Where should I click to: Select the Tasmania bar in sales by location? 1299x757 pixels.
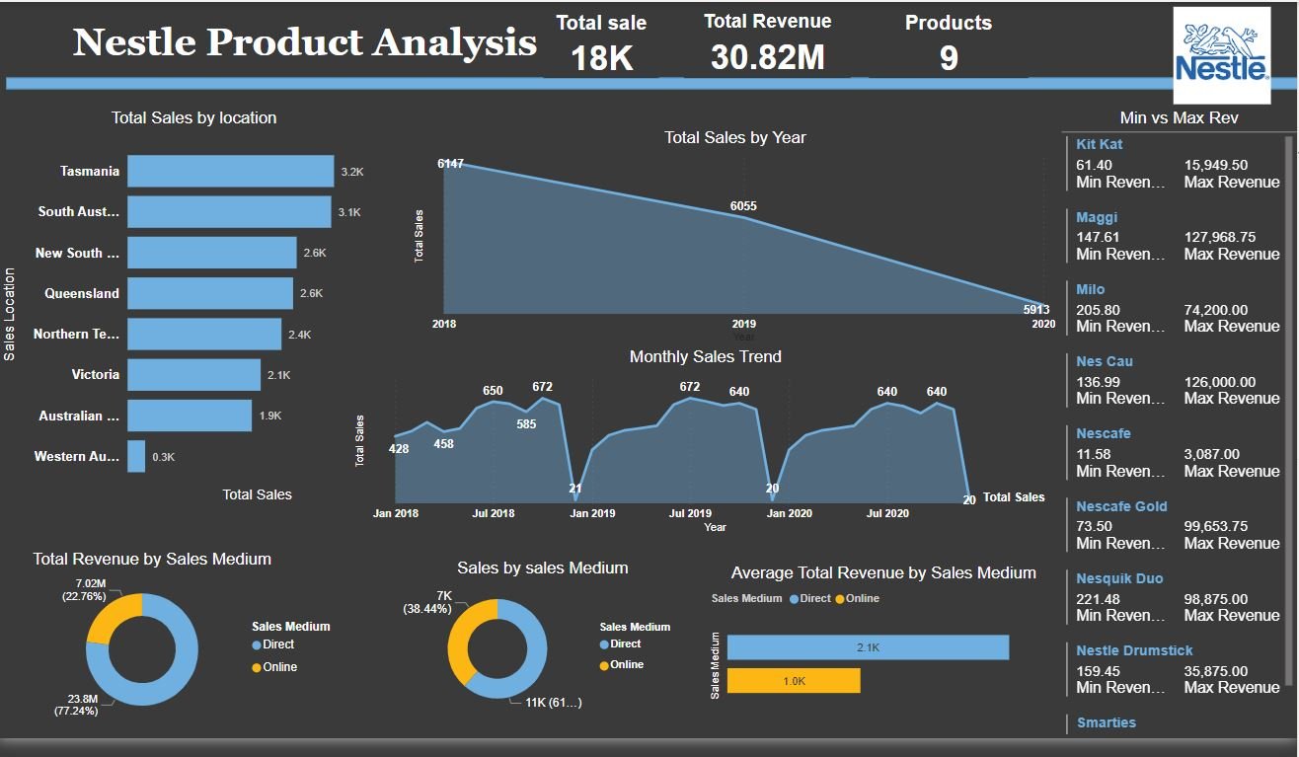tap(230, 171)
